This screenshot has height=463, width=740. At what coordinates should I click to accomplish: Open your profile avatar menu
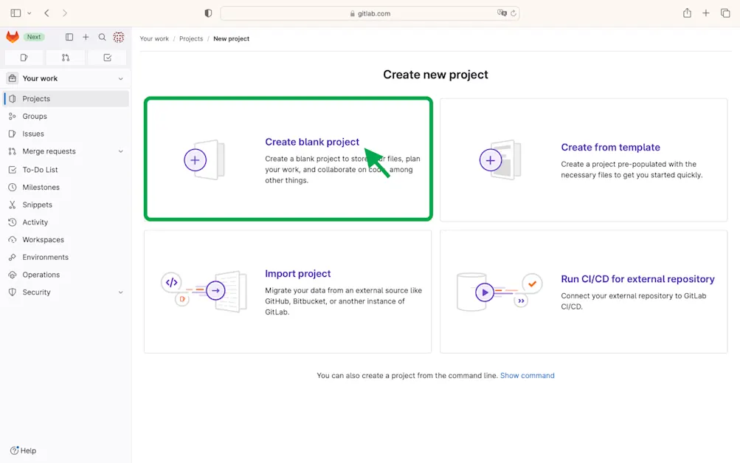point(119,37)
